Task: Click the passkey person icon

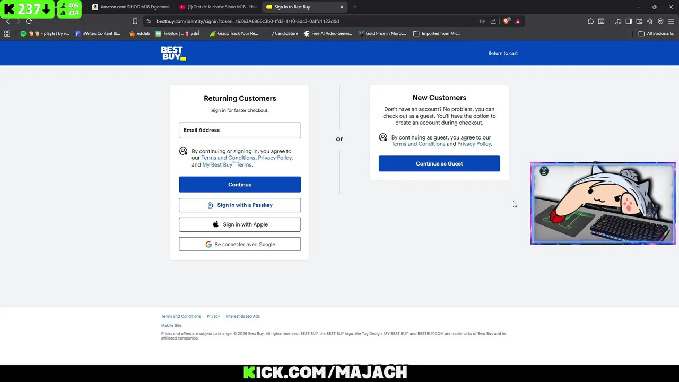Action: [x=211, y=205]
